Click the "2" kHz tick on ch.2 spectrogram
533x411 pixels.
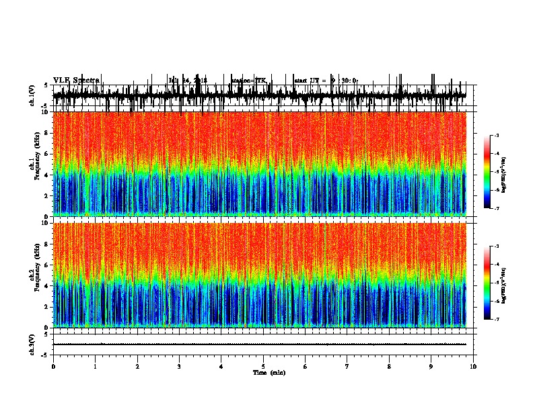pos(48,307)
